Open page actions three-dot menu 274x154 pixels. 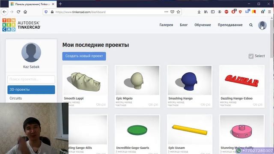coord(166,12)
